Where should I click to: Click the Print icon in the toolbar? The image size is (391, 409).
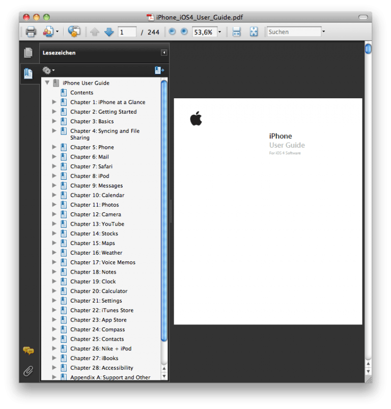[x=31, y=32]
